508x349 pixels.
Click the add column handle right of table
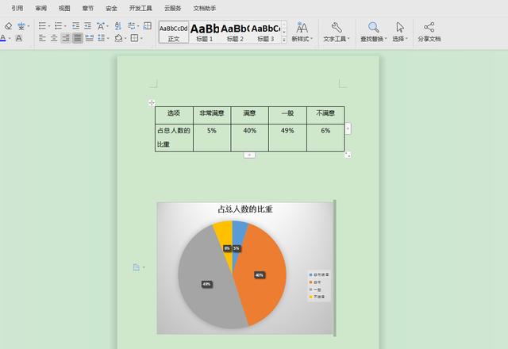[x=348, y=128]
